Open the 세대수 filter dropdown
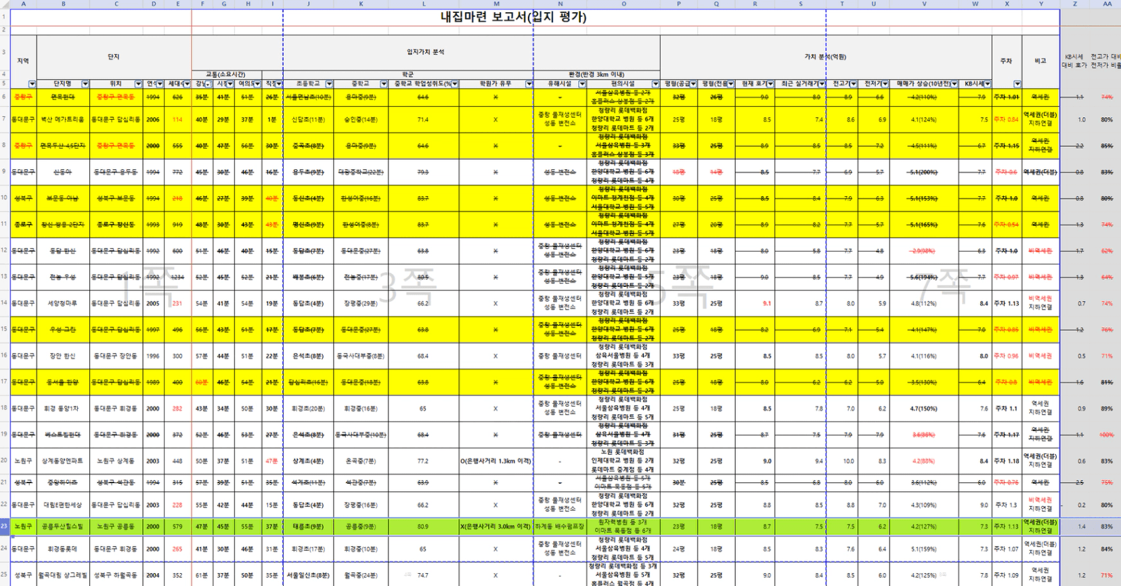The height and width of the screenshot is (586, 1121). click(188, 84)
